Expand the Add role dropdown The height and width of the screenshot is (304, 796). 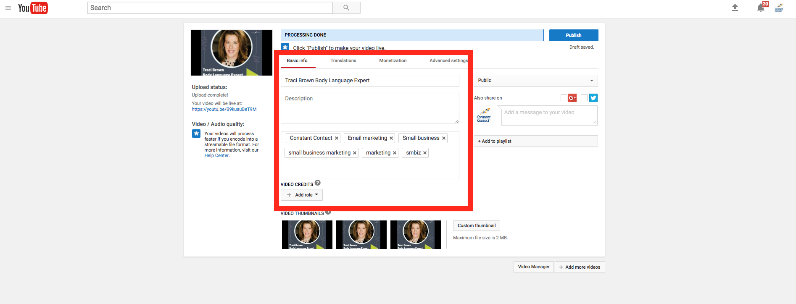coord(302,195)
